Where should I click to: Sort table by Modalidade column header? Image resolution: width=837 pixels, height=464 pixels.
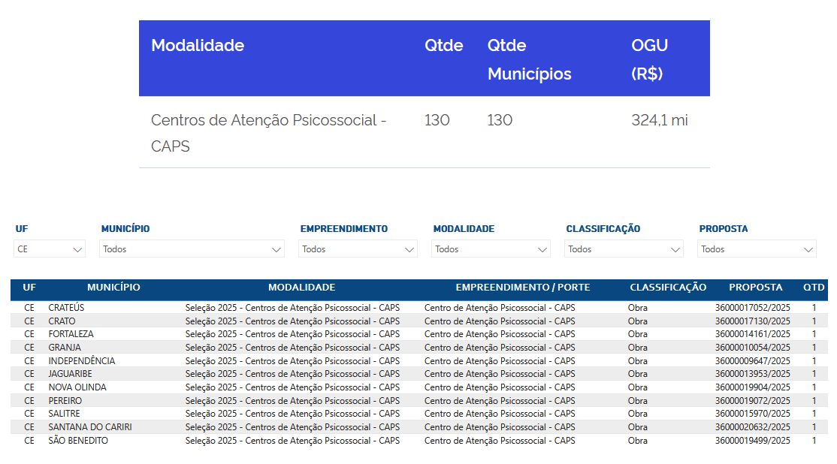(x=301, y=288)
